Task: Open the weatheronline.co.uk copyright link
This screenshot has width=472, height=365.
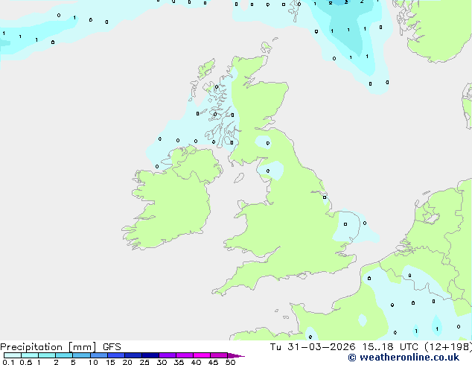Action: tap(404, 358)
